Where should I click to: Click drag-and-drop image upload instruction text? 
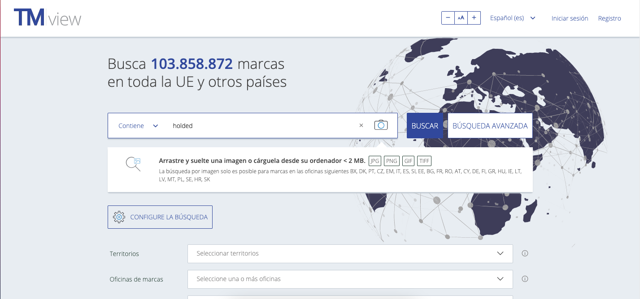tap(262, 161)
